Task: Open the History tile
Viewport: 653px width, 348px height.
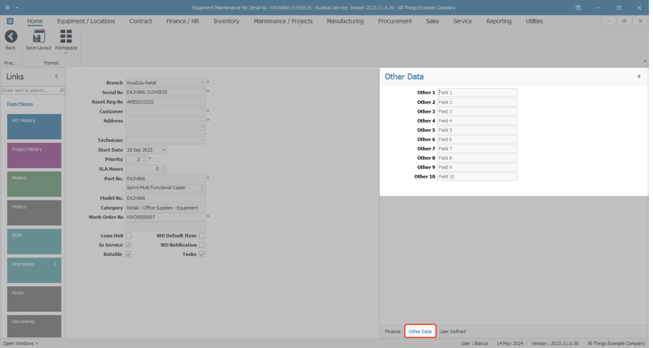Action: coord(34,213)
